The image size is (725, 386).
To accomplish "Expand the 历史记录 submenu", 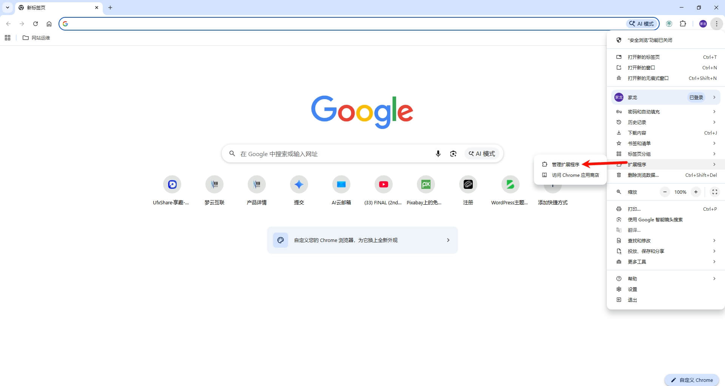I will coord(666,122).
